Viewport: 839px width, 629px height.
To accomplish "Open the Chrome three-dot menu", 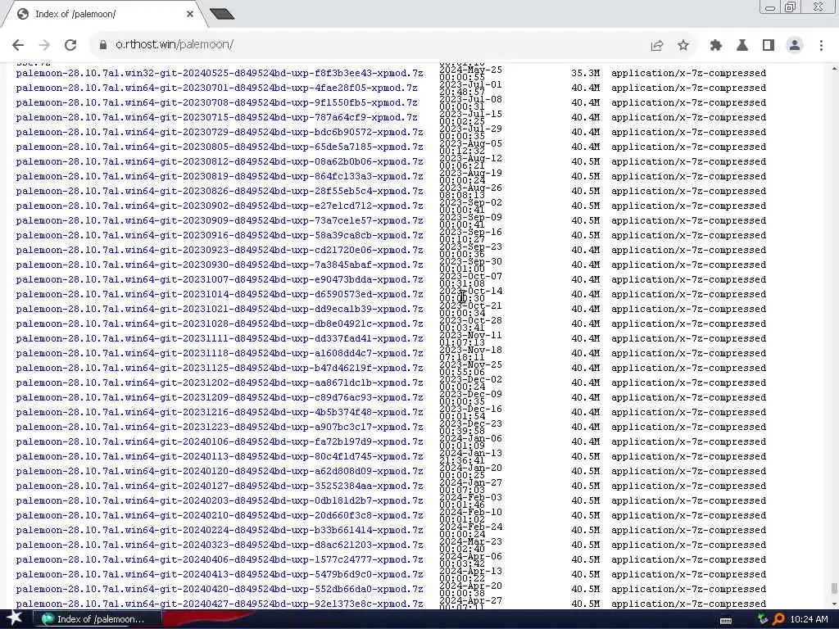I will click(821, 46).
